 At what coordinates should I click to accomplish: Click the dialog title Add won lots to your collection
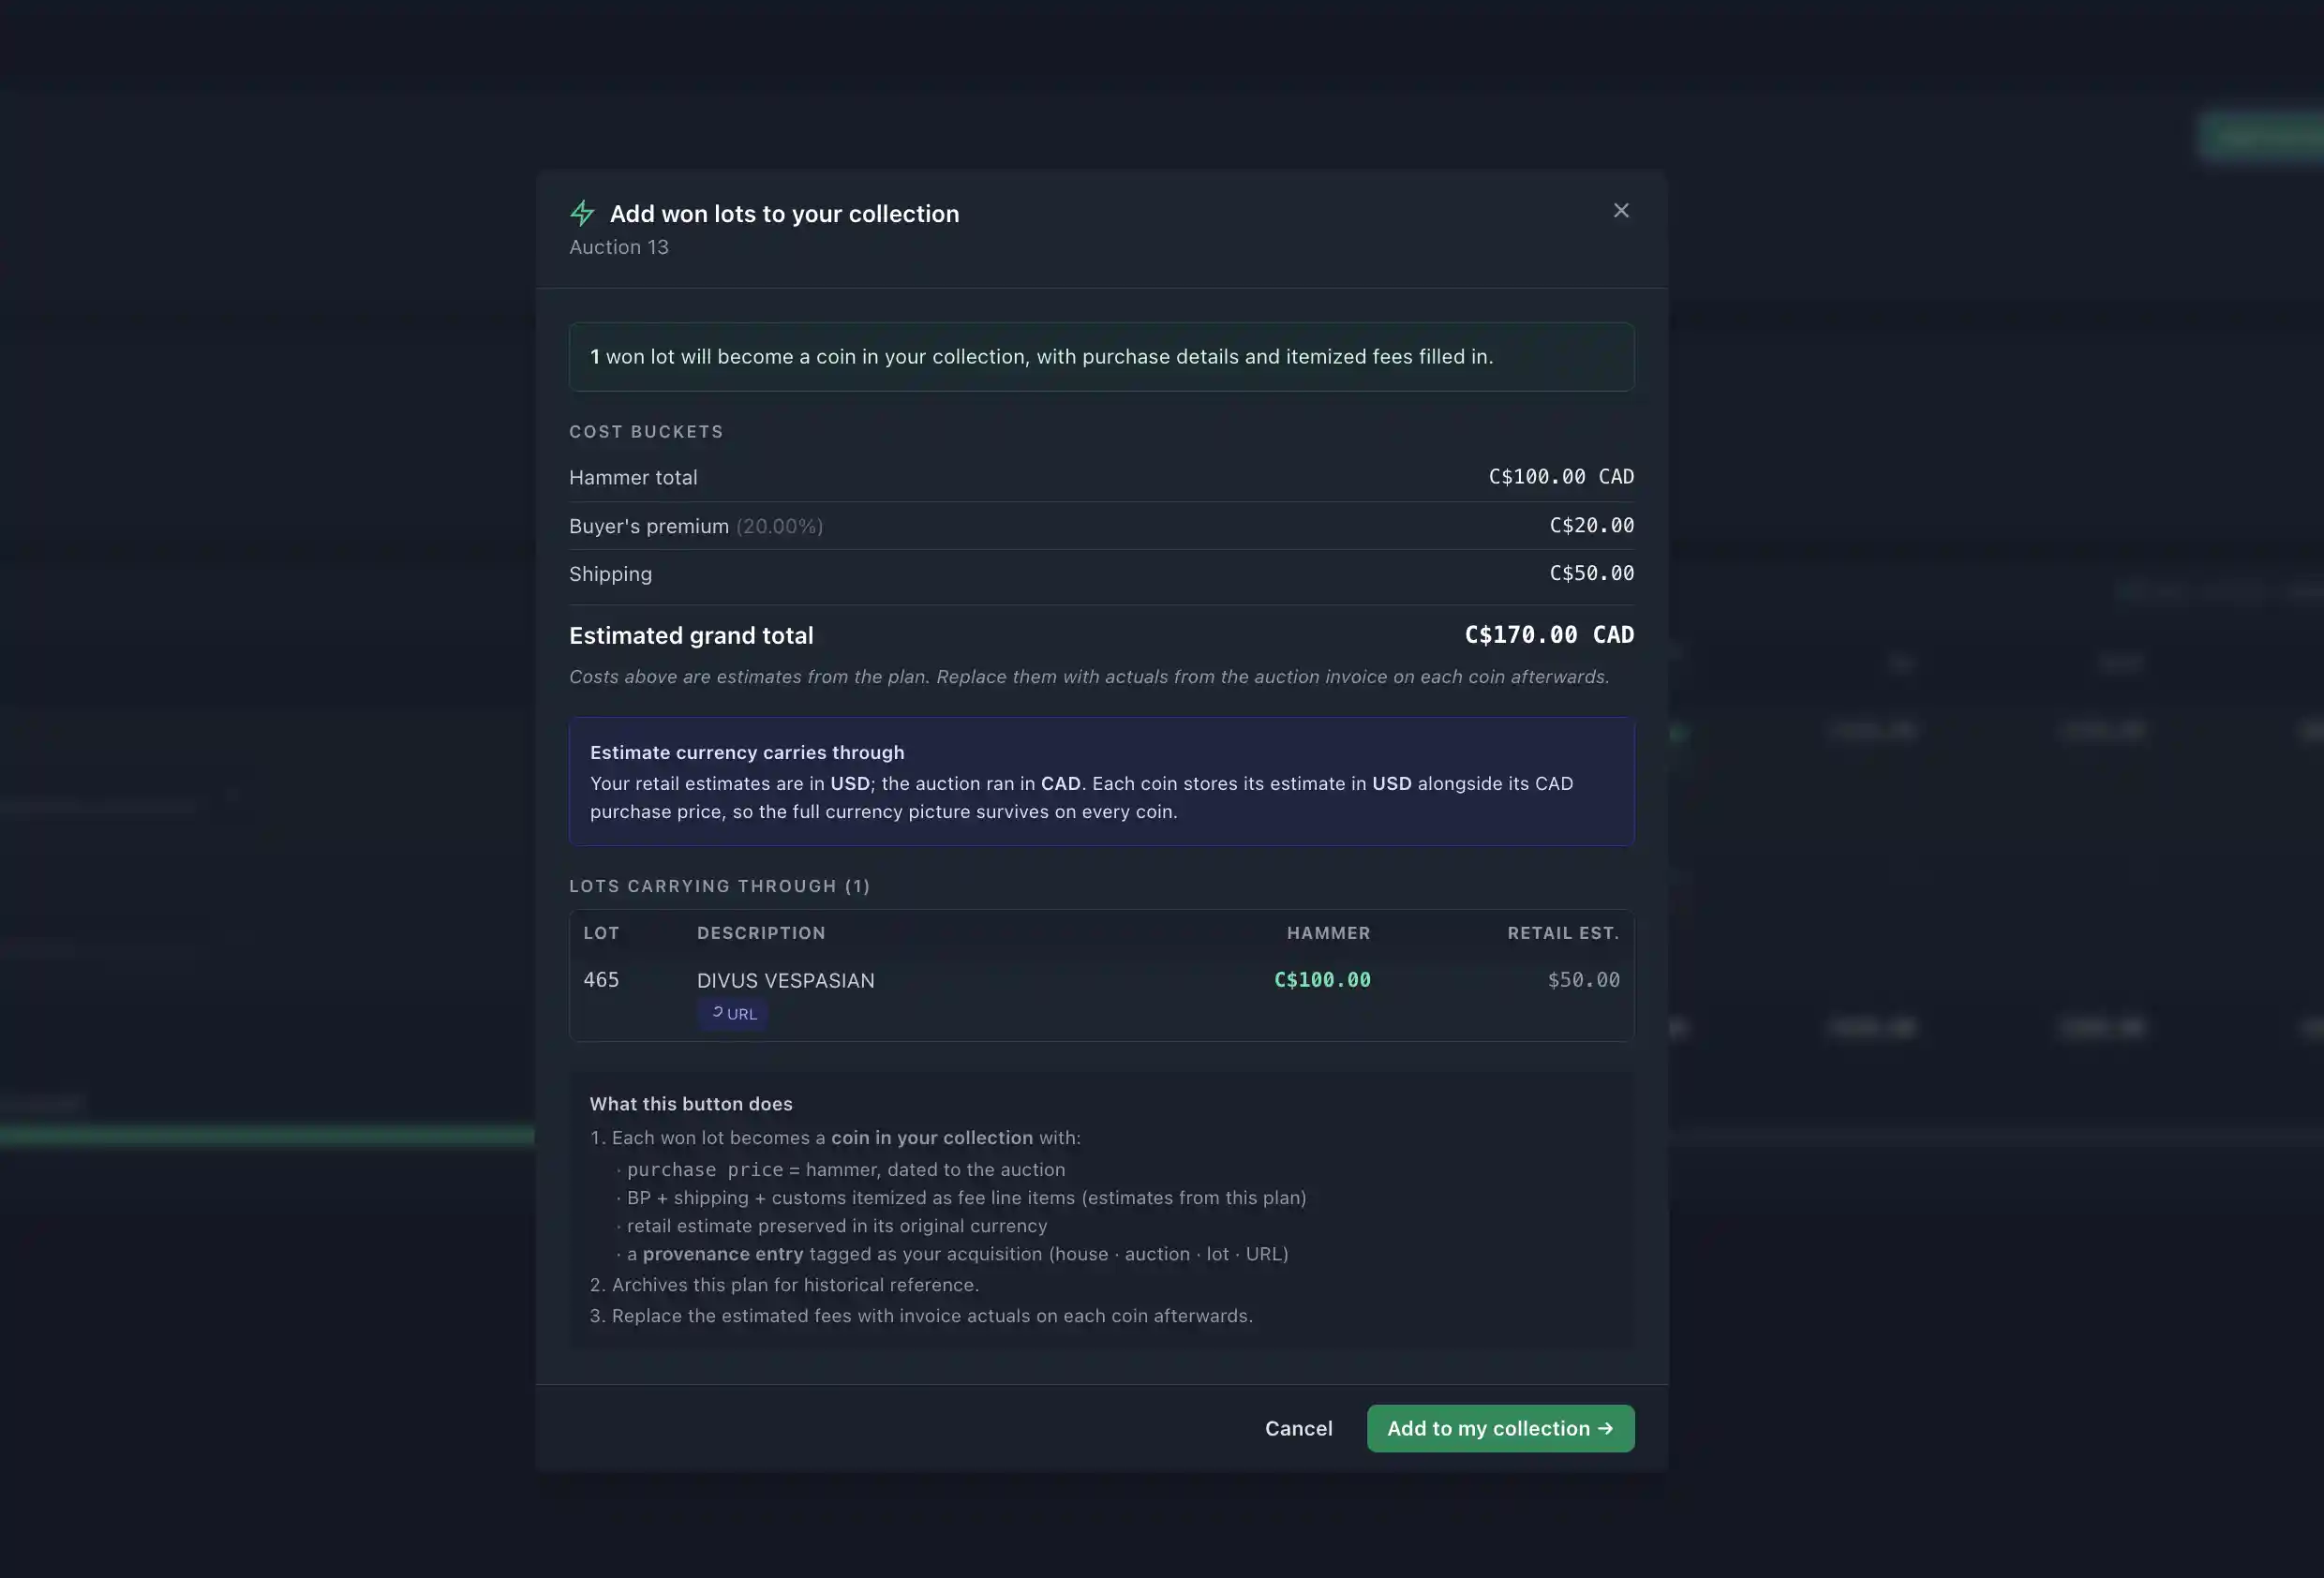[784, 214]
